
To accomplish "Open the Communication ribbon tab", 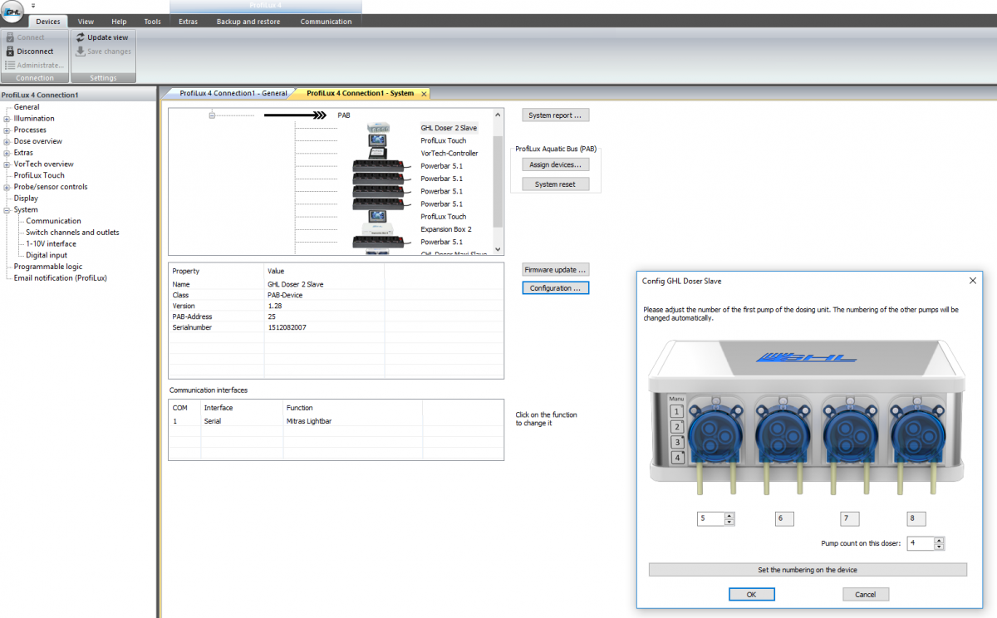I will pyautogui.click(x=326, y=22).
